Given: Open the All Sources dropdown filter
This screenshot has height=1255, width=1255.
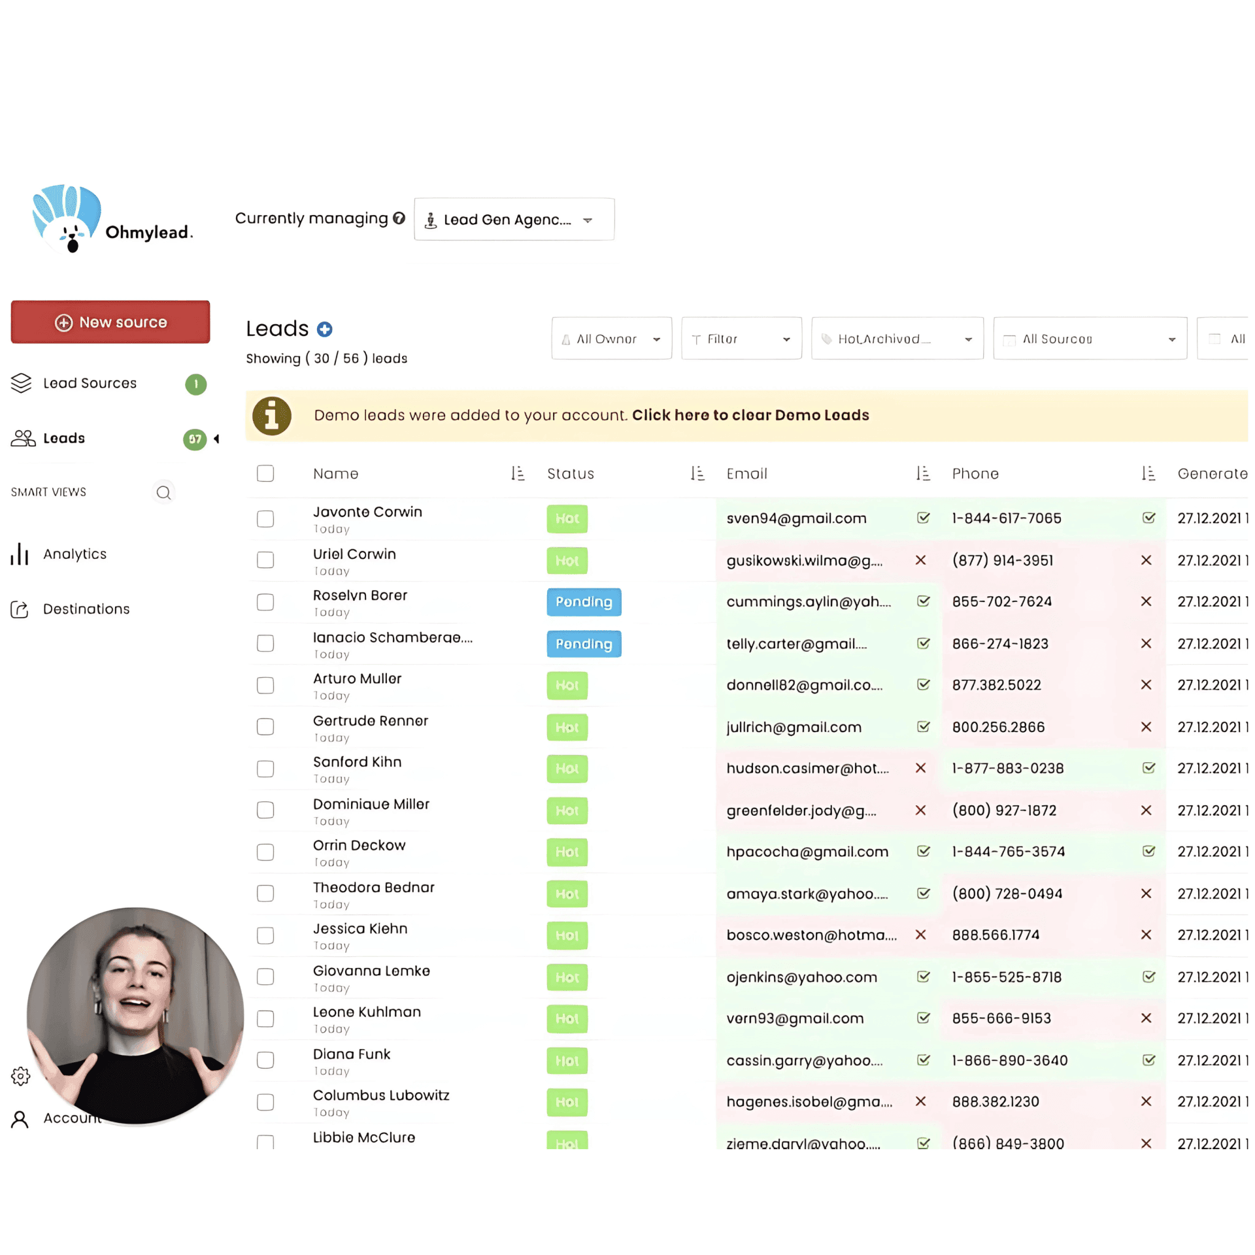Looking at the screenshot, I should 1089,339.
